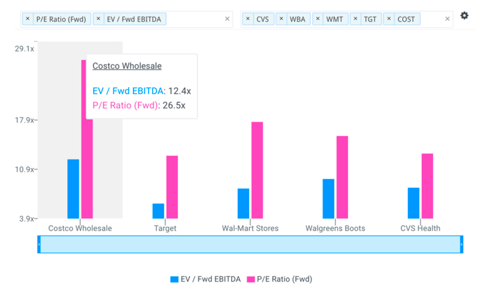Select Walgreens Boots blue EV/EBITDA bar
The height and width of the screenshot is (296, 497).
[328, 199]
